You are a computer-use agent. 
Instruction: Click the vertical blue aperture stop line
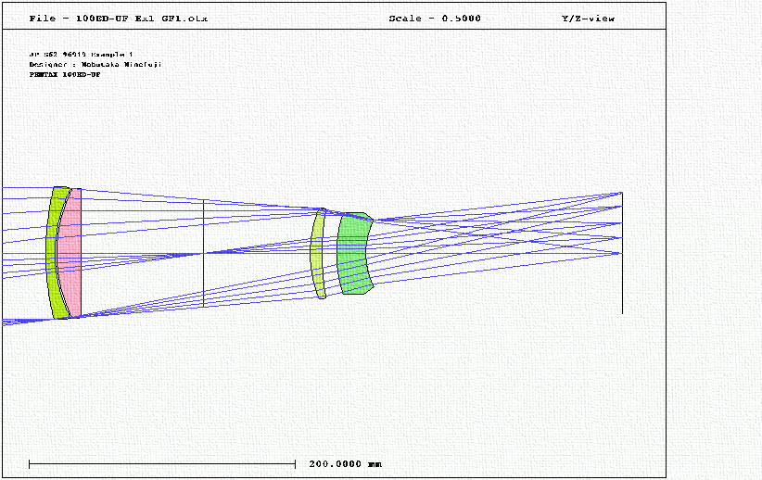click(x=203, y=253)
